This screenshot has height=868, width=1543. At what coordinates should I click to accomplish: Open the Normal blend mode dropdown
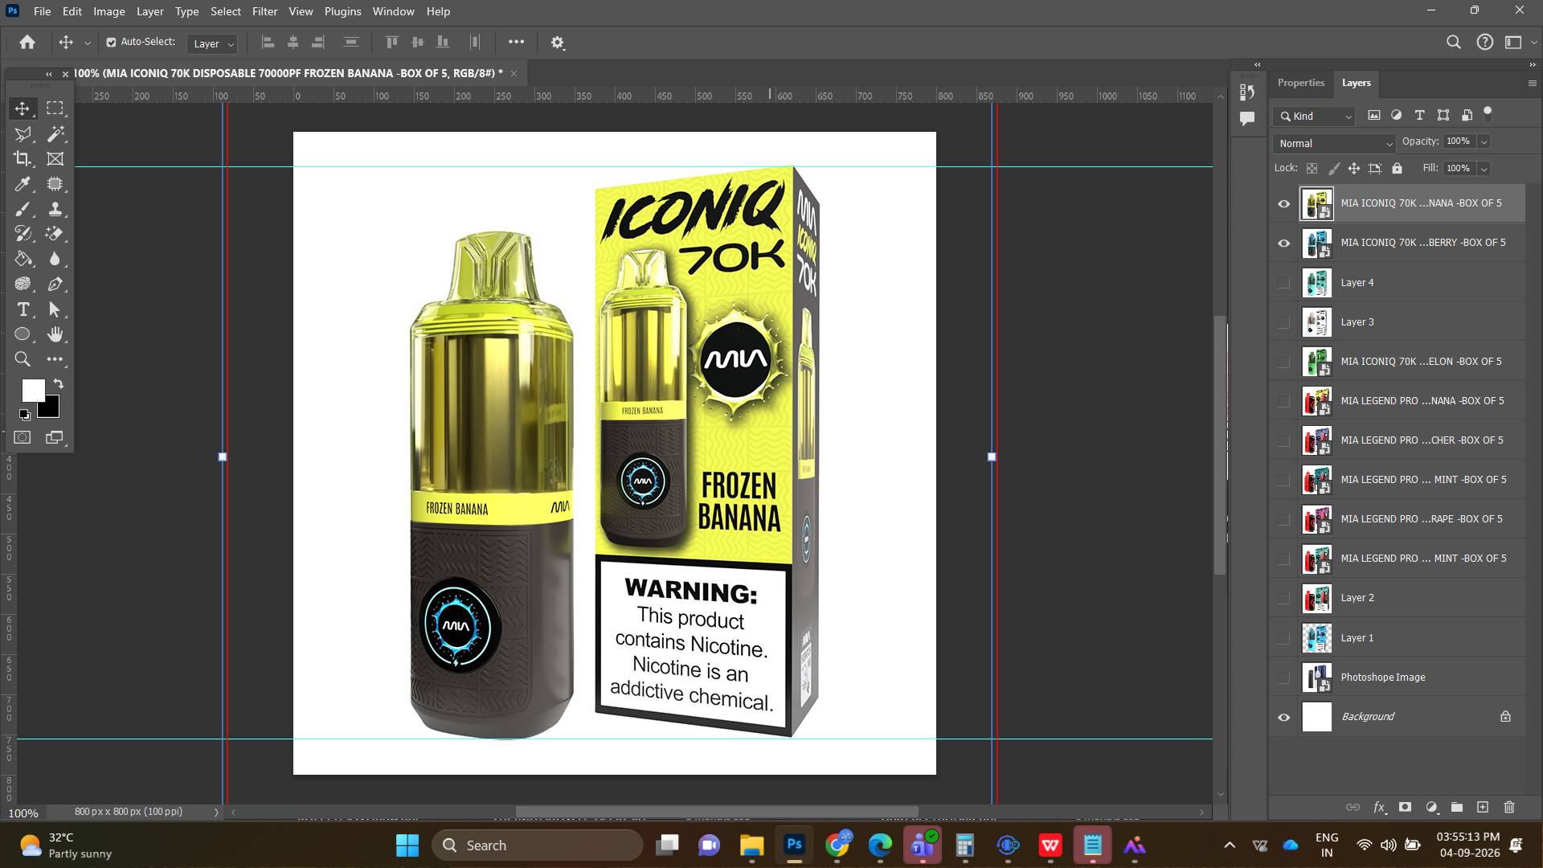[1334, 143]
